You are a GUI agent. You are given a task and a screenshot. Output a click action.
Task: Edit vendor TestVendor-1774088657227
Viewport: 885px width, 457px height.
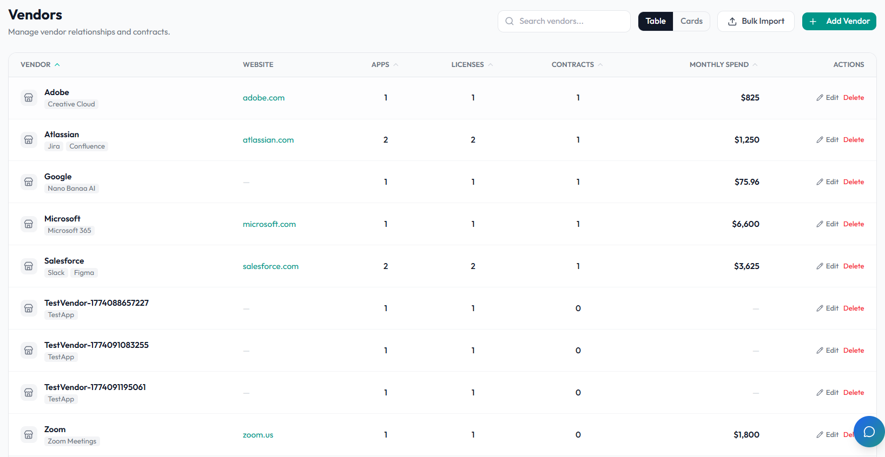pyautogui.click(x=828, y=308)
